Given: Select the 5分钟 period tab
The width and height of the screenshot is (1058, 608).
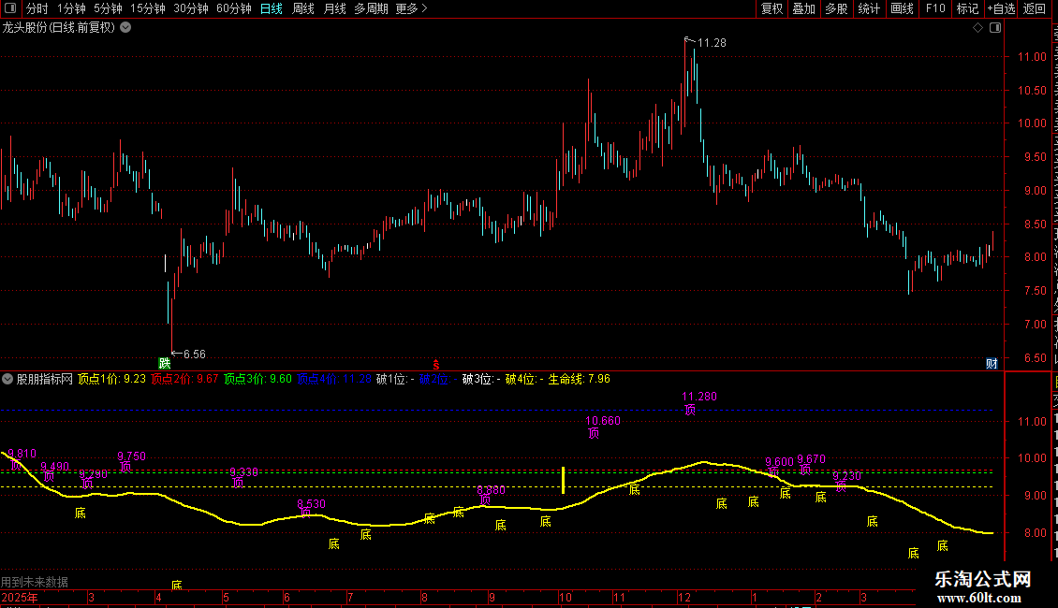Looking at the screenshot, I should tap(108, 8).
